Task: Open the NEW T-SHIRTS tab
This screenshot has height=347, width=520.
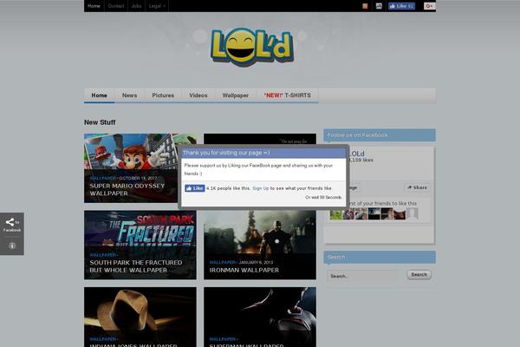Action: [287, 95]
